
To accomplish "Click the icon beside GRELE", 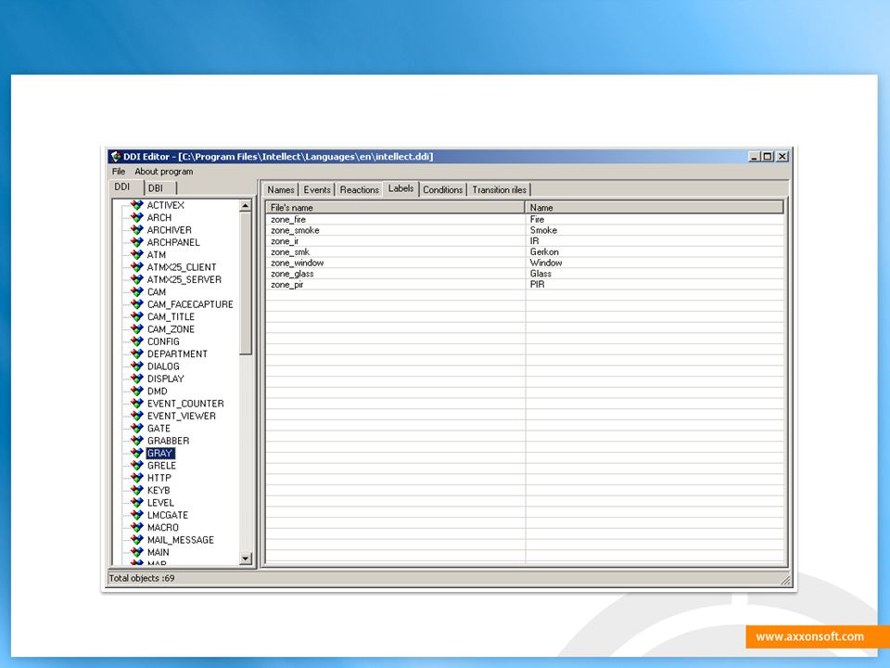I will click(137, 466).
